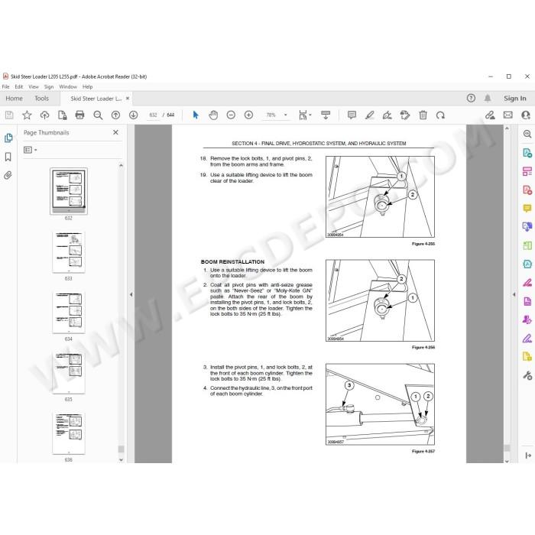Close the Skid Steer Loader tab

coord(128,99)
